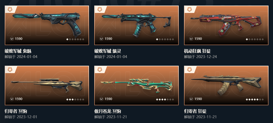The width and height of the screenshot is (273, 123).
Task: Click the tier badge icon on 归零者 冥驹 card
Action: pyautogui.click(x=10, y=70)
